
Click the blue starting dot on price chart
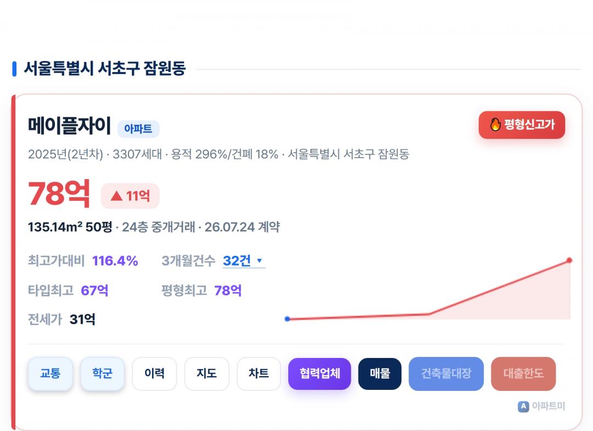tap(287, 319)
